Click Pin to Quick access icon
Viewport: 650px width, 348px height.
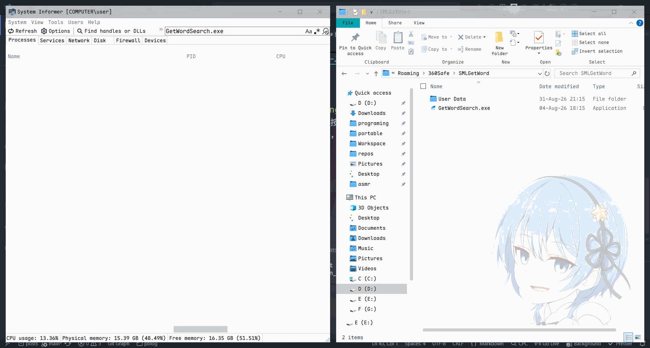pos(355,37)
